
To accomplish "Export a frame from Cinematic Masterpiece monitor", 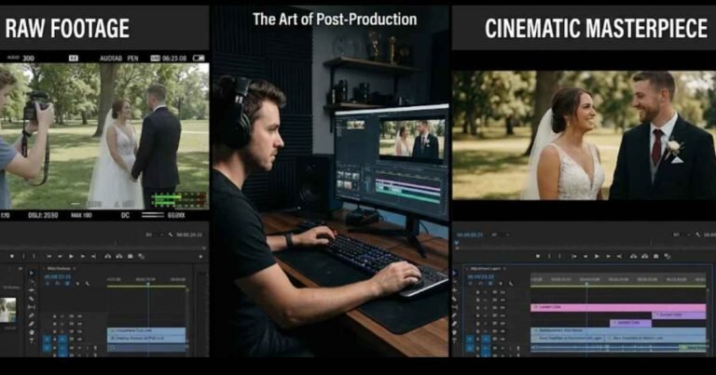I will point(655,257).
